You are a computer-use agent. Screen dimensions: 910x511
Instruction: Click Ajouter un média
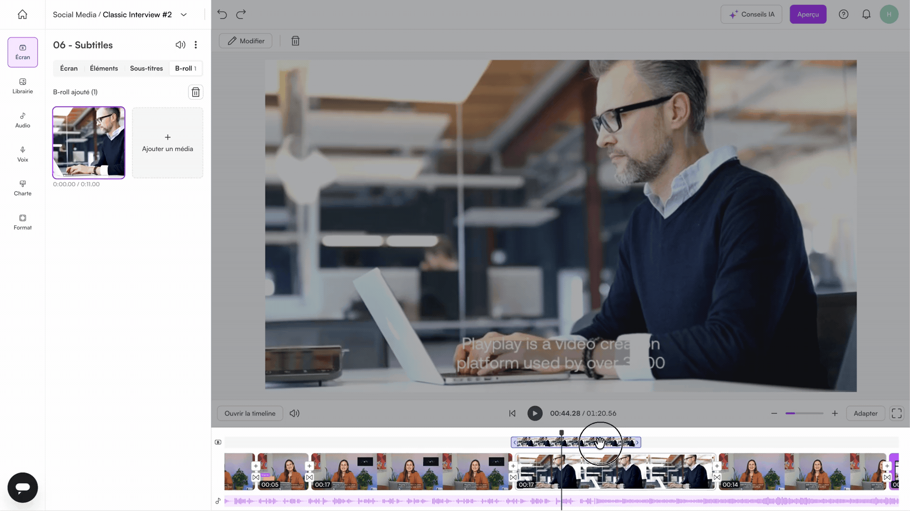click(168, 143)
